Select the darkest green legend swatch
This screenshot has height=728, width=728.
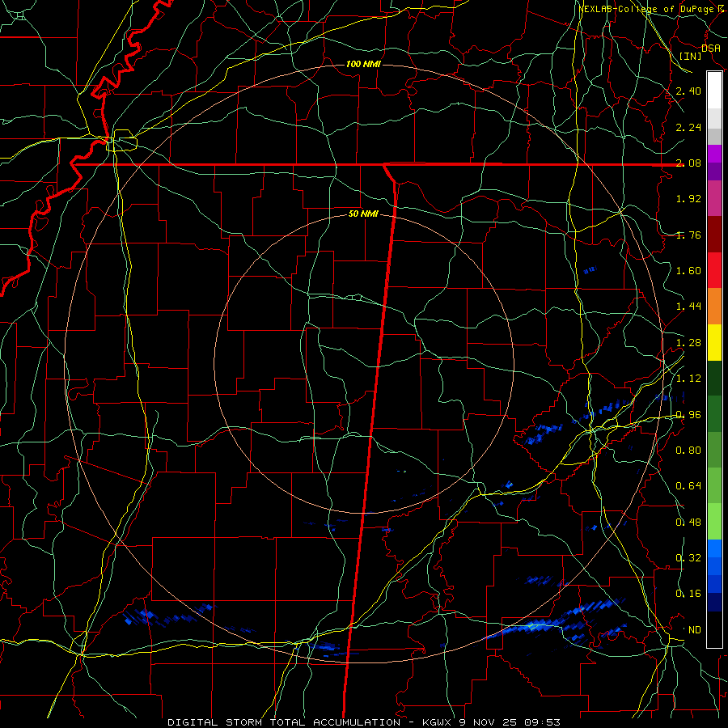coord(714,379)
